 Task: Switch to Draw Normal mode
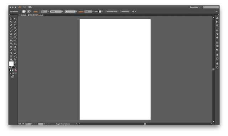pyautogui.click(x=10, y=73)
